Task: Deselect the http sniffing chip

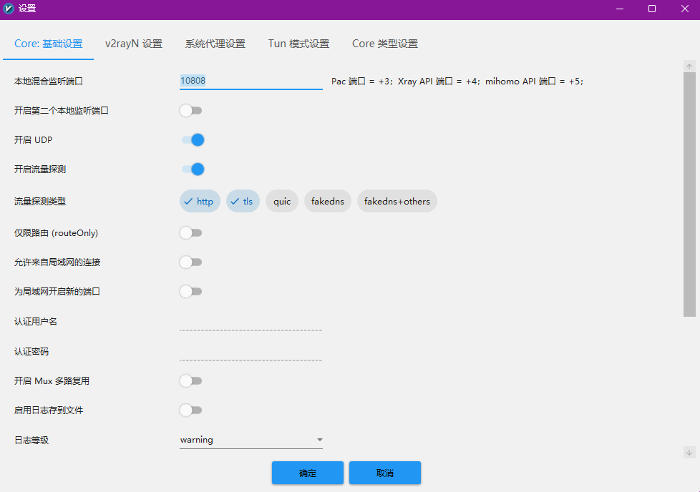Action: click(x=200, y=201)
